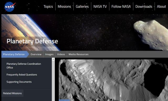The height and width of the screenshot is (101, 168).
Task: Switch to the Videos tab
Action: point(61,54)
